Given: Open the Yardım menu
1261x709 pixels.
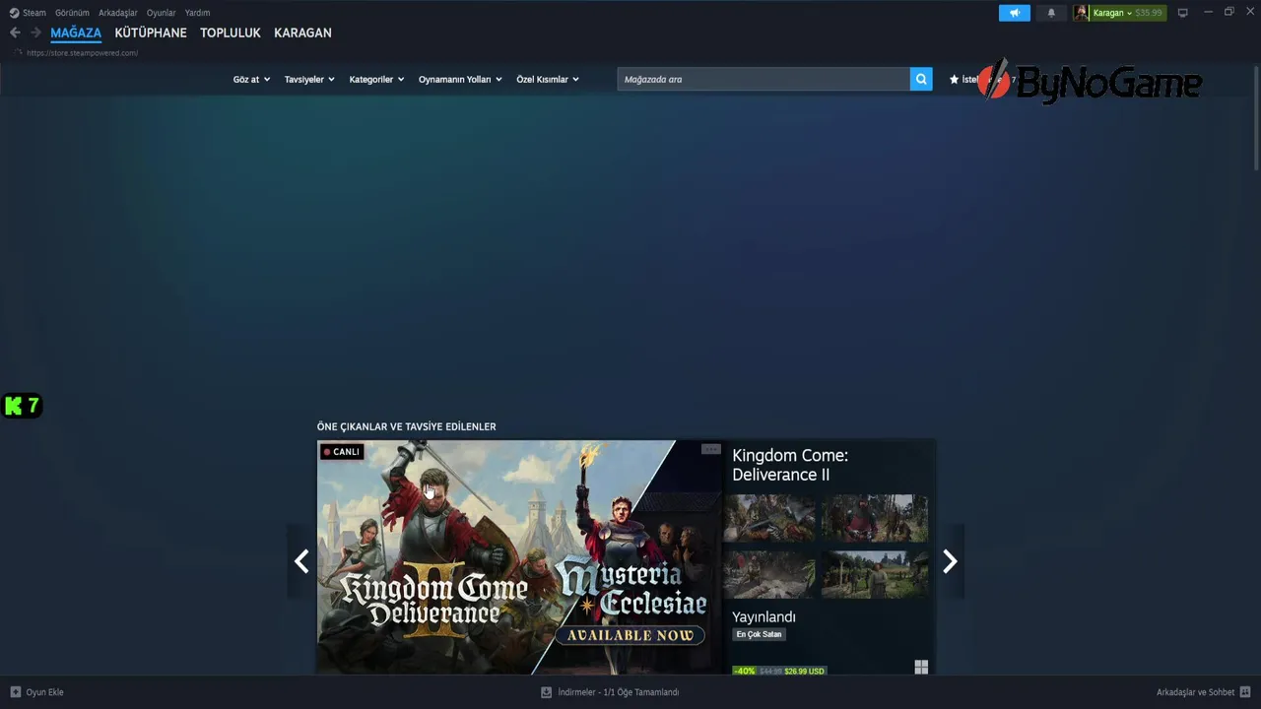Looking at the screenshot, I should 197,13.
